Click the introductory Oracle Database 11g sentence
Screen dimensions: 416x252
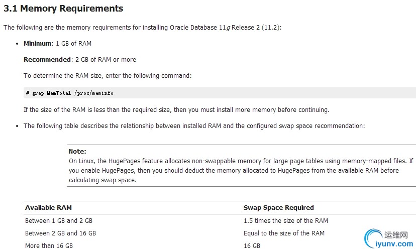142,28
